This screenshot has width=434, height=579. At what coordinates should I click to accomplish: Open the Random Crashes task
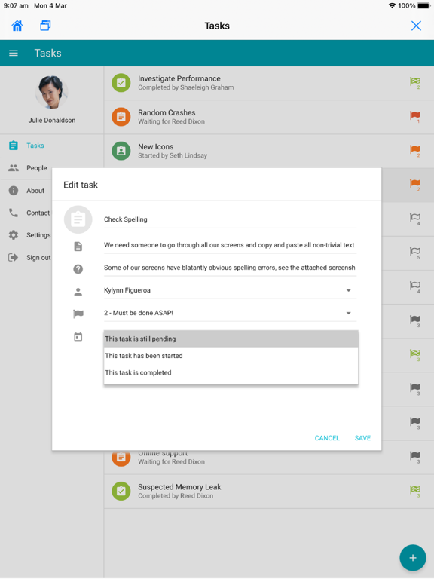point(269,117)
